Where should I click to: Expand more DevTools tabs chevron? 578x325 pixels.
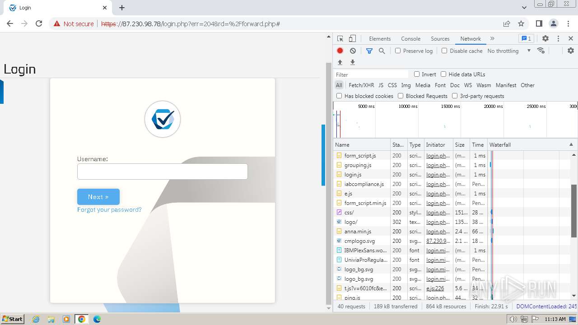tap(492, 39)
